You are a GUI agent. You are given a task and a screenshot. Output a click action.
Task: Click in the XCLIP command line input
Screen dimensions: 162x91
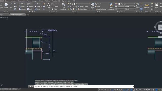(x=84, y=86)
